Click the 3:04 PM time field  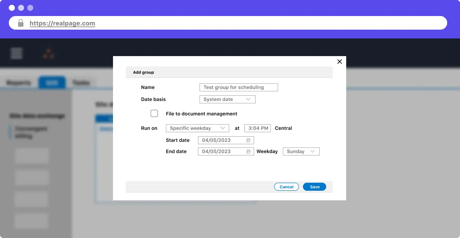pyautogui.click(x=258, y=128)
